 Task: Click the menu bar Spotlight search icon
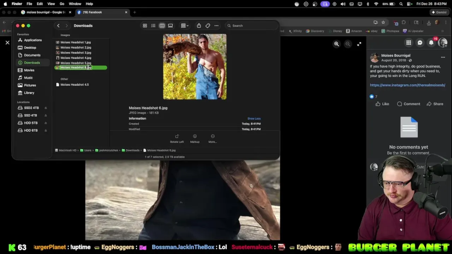point(401,4)
